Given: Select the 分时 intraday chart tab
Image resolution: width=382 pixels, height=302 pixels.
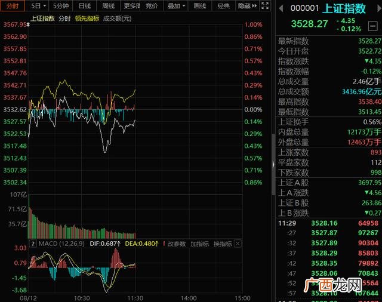Looking at the screenshot, I should (x=12, y=5).
